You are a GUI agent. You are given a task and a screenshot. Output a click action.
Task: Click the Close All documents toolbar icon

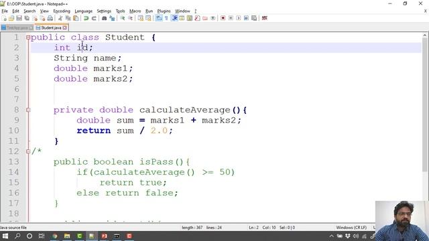pyautogui.click(x=42, y=18)
